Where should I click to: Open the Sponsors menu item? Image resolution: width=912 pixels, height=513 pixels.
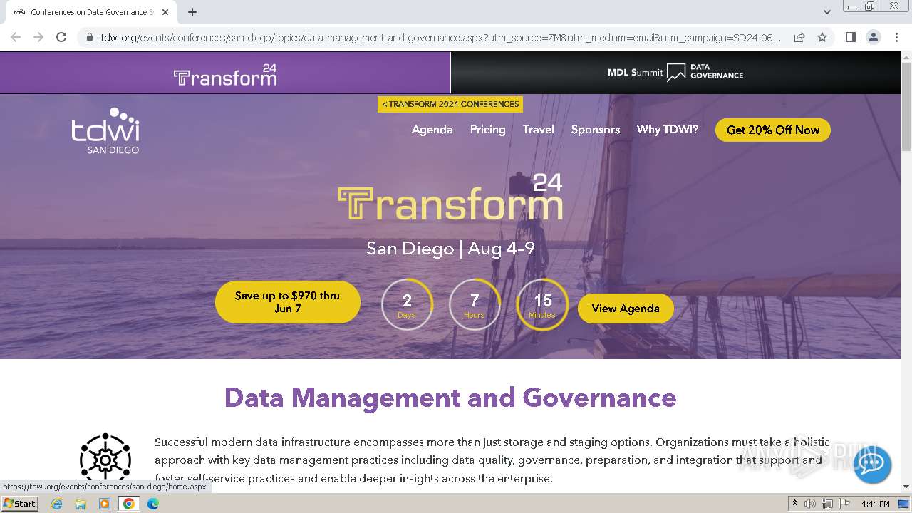[x=596, y=130]
